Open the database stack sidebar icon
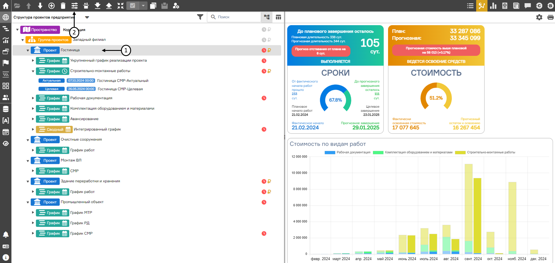Screen dimensions: 555x263 pyautogui.click(x=5, y=109)
